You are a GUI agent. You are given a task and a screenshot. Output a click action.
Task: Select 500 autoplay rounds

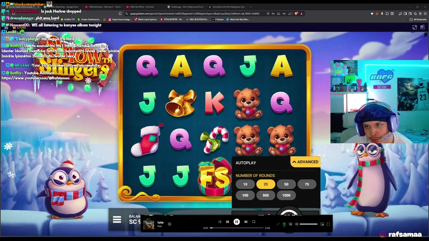[x=266, y=195]
